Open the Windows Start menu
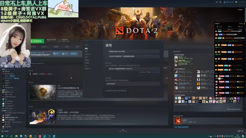246x138 pixels. pos(2,136)
